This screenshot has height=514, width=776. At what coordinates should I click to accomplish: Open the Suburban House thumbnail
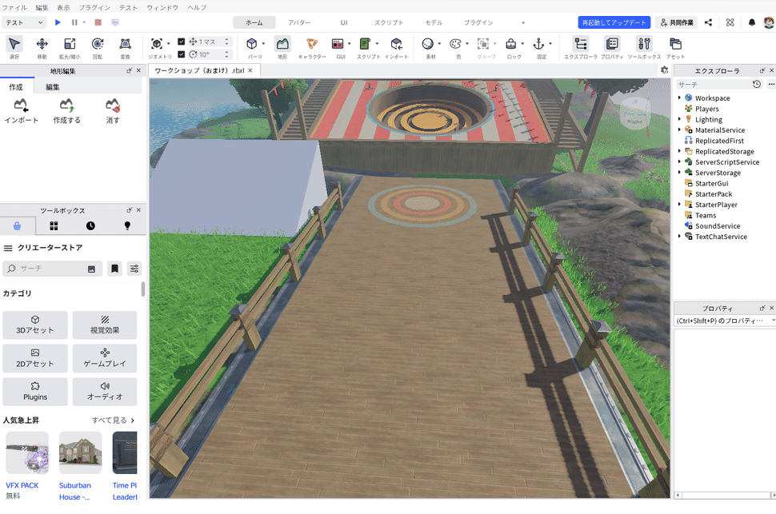pyautogui.click(x=80, y=452)
